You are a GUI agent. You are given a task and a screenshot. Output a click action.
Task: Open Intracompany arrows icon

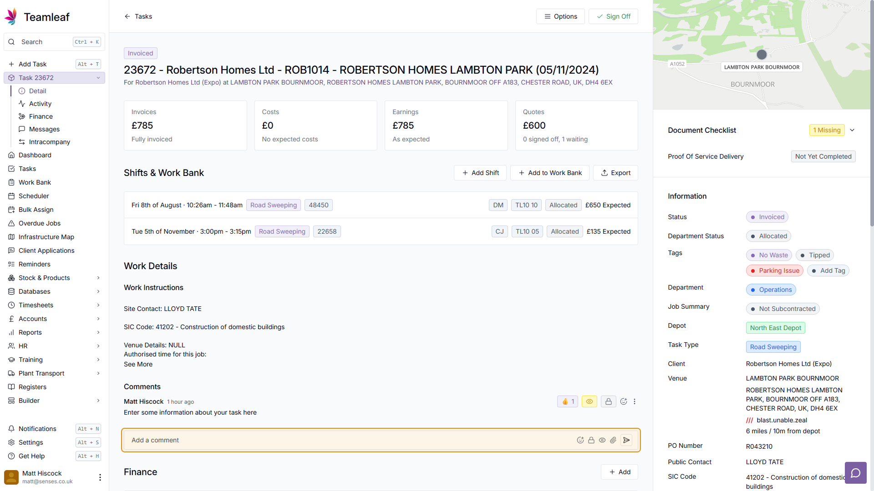(x=22, y=142)
